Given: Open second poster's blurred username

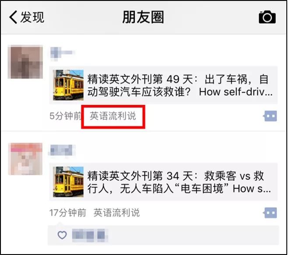Looking at the screenshot, I should pyautogui.click(x=62, y=151).
